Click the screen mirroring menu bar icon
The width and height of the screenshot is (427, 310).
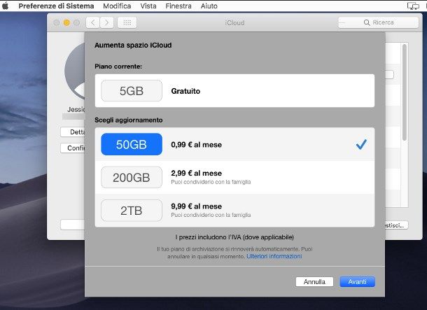413,6
